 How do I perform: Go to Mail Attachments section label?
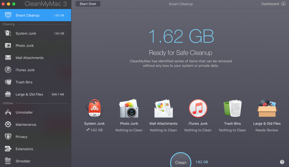(x=29, y=58)
